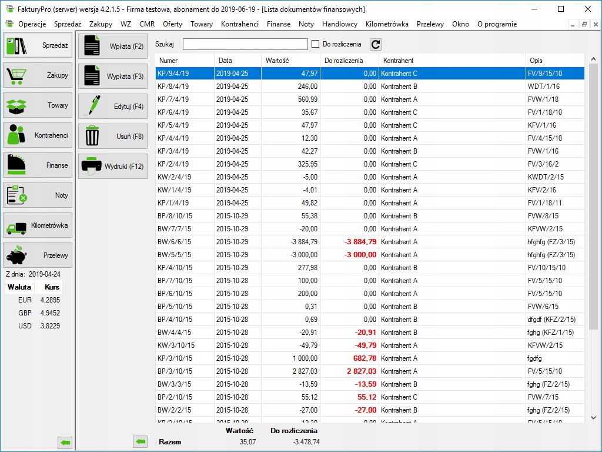Image resolution: width=602 pixels, height=452 pixels.
Task: Collapse left sidebar with green arrow
Action: 65,442
